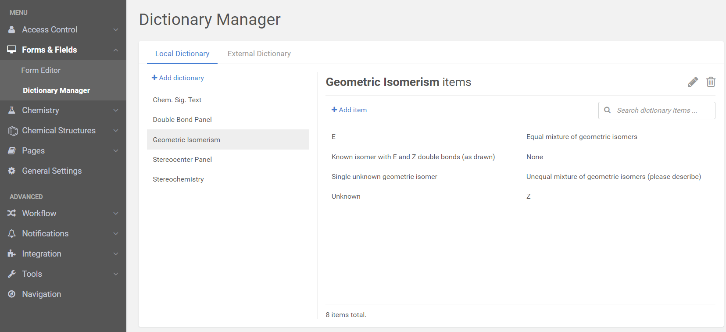Image resolution: width=726 pixels, height=332 pixels.
Task: Open the Dictionary Manager submenu item
Action: [56, 90]
